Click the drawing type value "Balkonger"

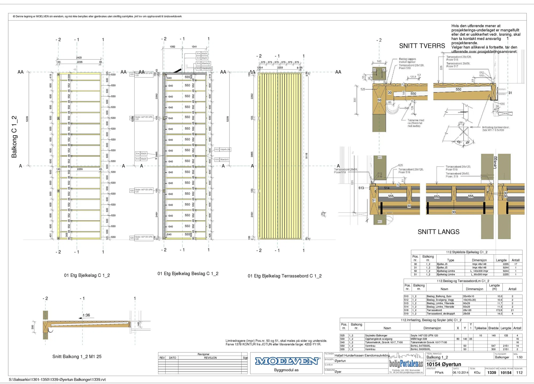(502, 357)
